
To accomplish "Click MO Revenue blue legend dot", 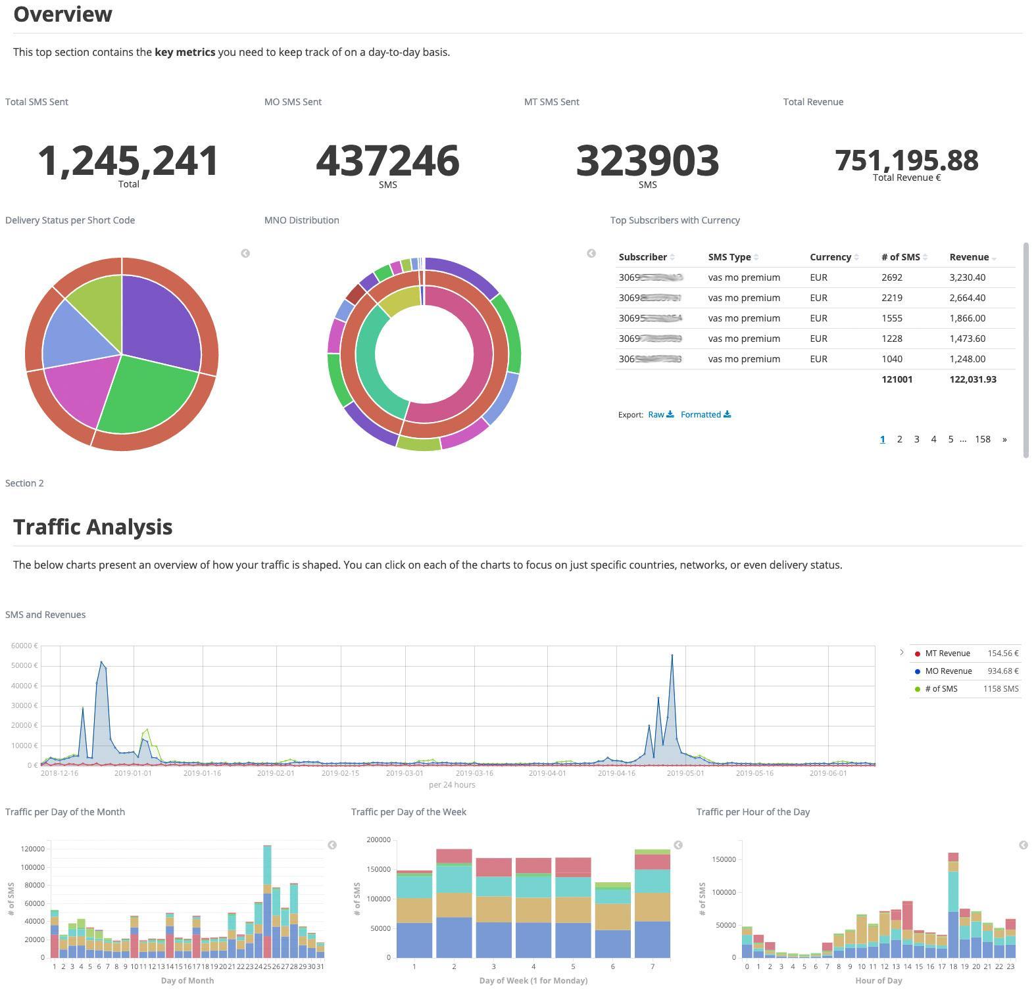I will [918, 671].
